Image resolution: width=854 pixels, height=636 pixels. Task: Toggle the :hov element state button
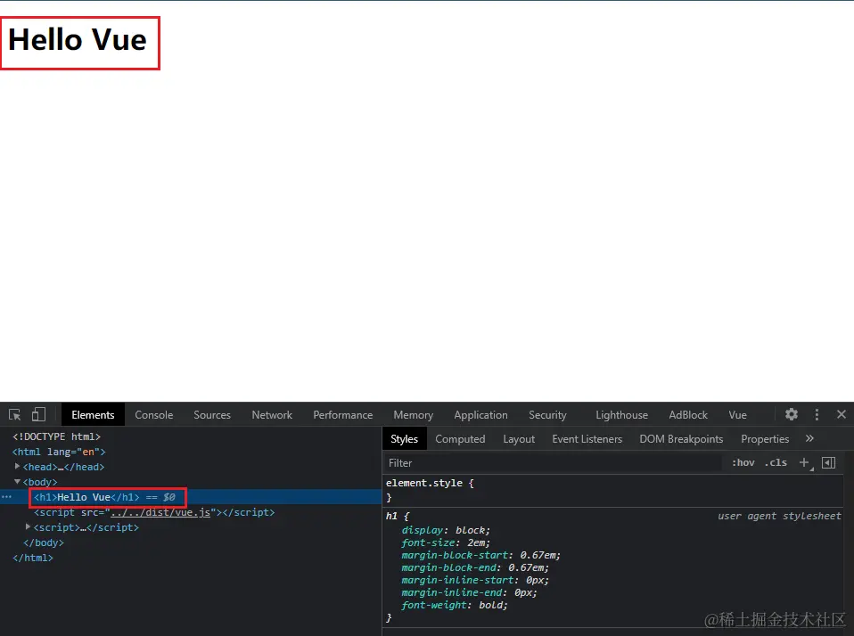(743, 462)
